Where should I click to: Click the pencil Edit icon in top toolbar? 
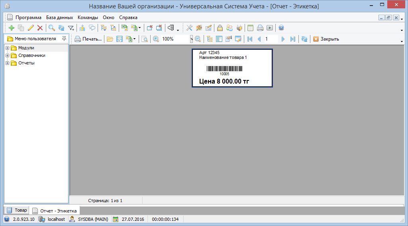tap(31, 28)
